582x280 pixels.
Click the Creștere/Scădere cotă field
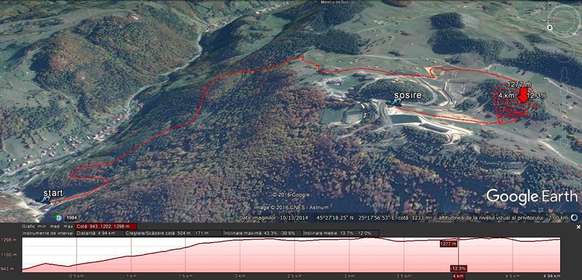[x=173, y=233]
